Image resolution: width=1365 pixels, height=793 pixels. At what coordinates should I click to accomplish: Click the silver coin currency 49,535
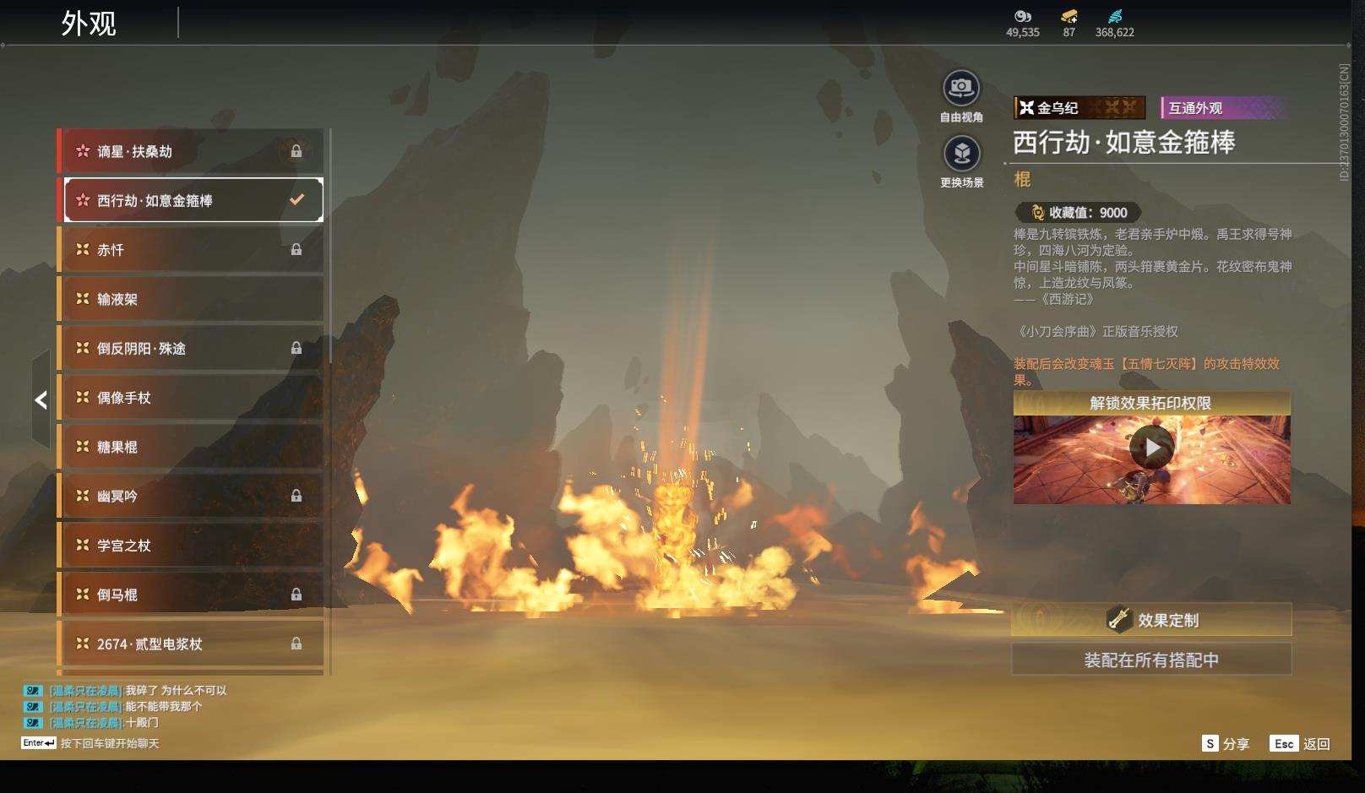(1022, 24)
